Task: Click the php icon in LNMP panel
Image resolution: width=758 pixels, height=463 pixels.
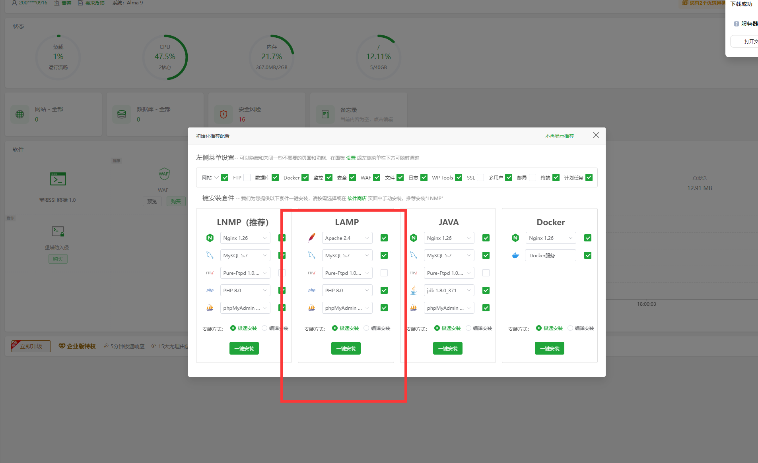Action: pos(210,290)
